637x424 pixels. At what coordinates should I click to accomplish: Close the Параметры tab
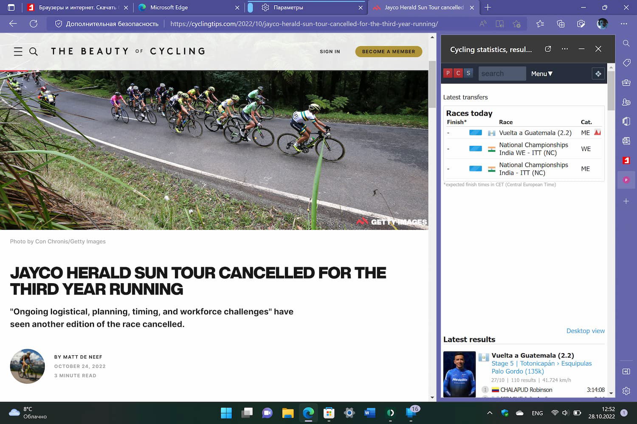(361, 8)
